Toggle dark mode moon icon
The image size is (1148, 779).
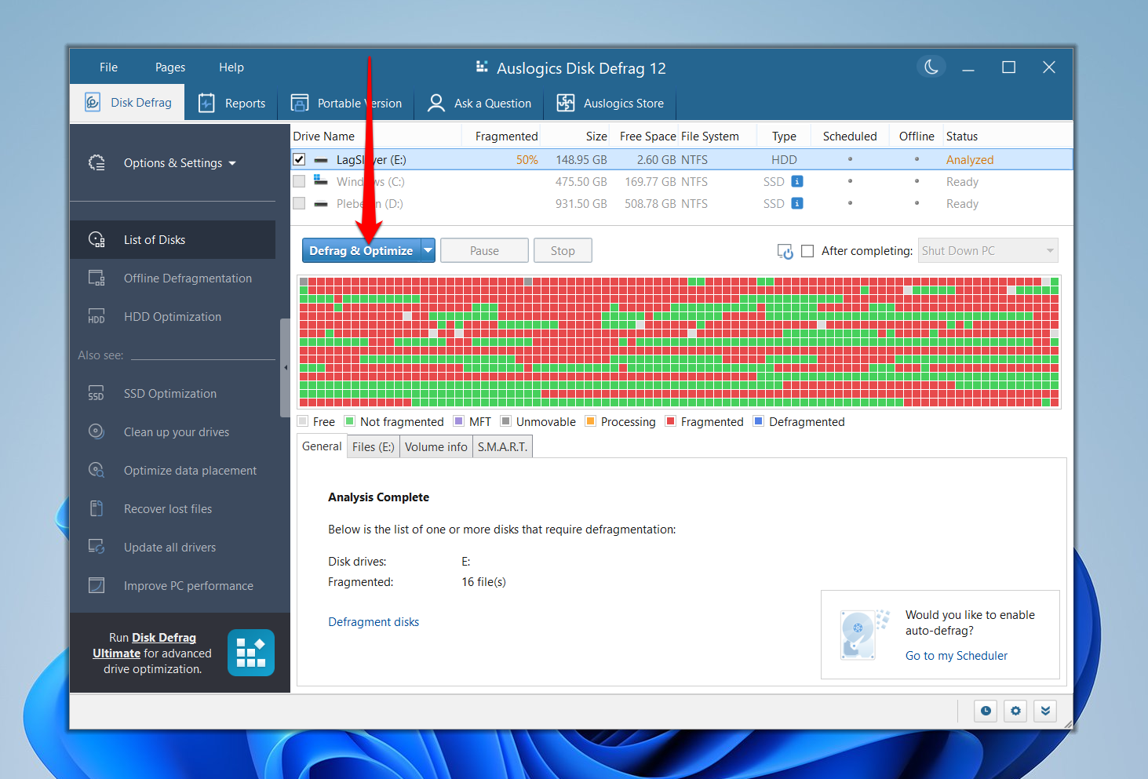click(931, 67)
